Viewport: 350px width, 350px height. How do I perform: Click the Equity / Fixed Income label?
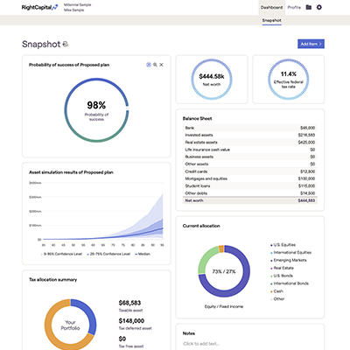point(224,306)
